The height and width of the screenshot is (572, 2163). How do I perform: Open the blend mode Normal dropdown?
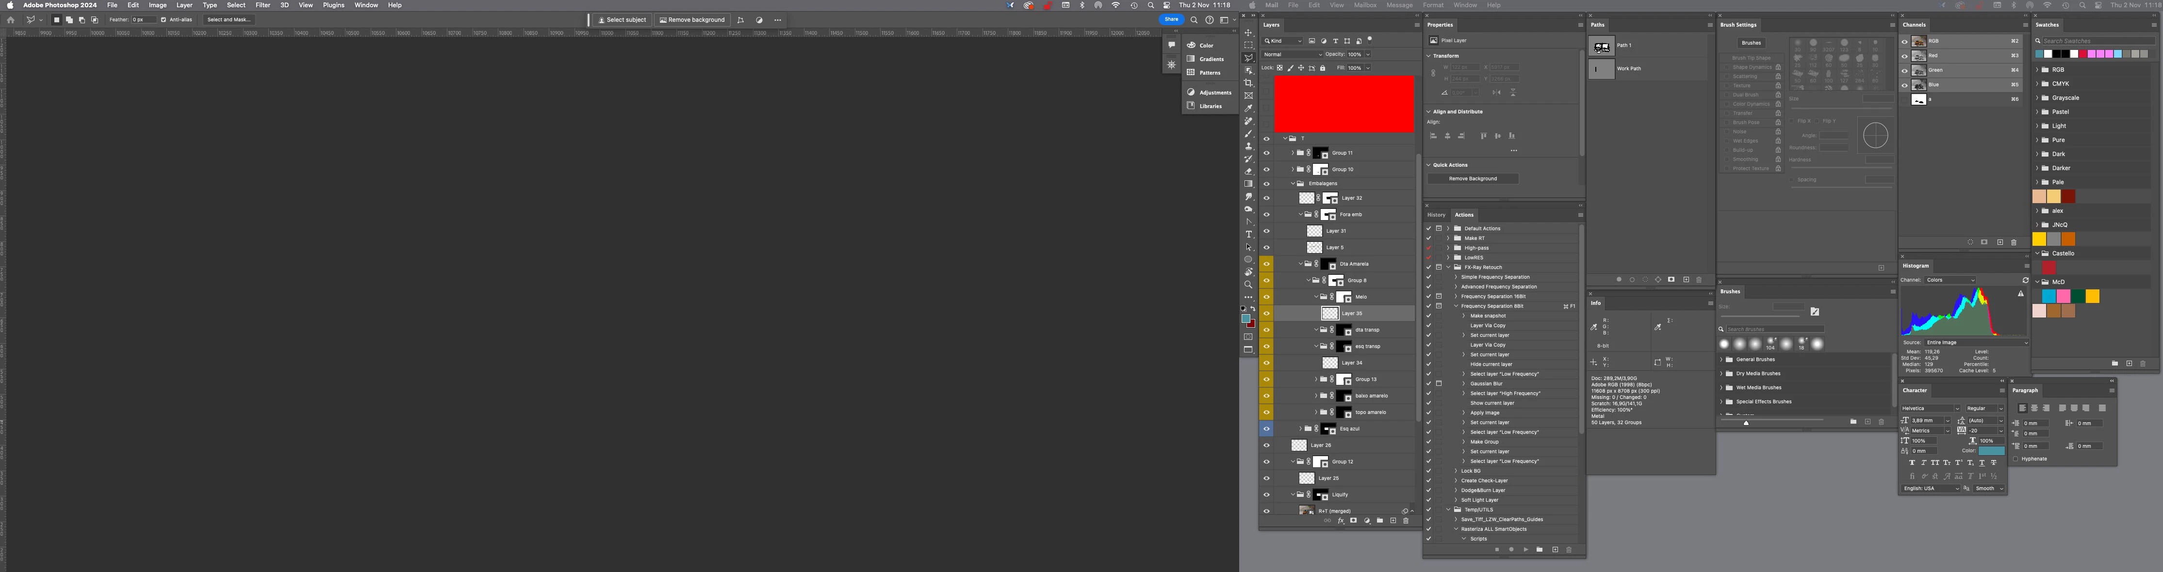tap(1292, 54)
